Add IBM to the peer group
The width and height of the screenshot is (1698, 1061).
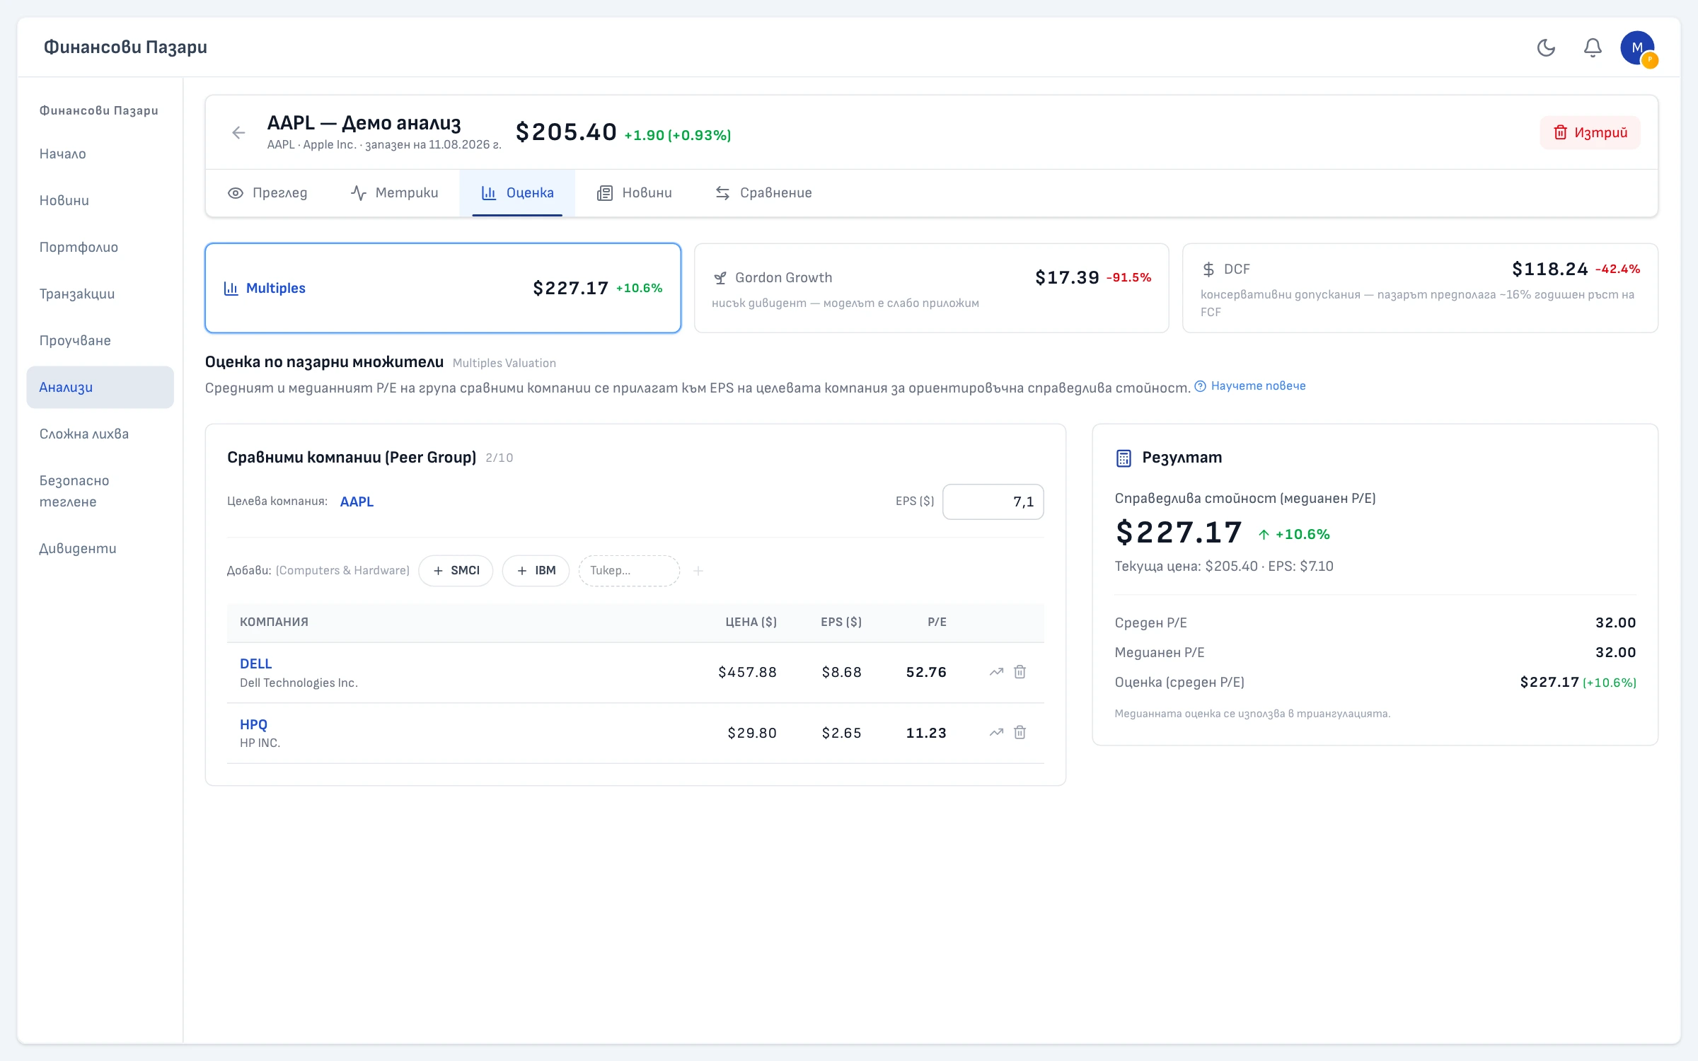(x=536, y=571)
